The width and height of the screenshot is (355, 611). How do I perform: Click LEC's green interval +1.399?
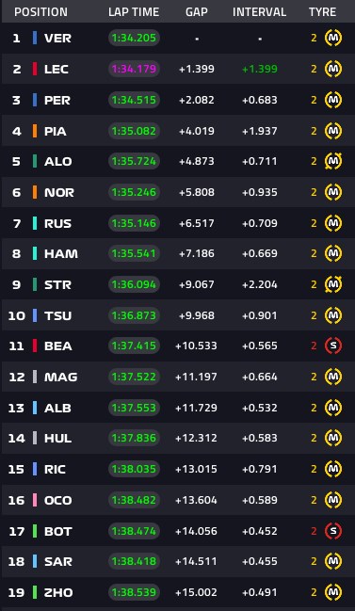260,70
